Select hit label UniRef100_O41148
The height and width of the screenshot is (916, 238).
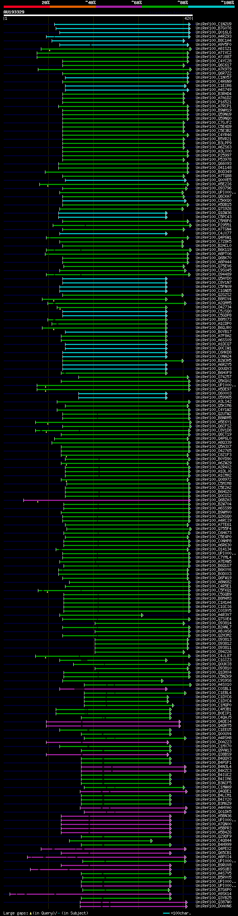click(213, 168)
